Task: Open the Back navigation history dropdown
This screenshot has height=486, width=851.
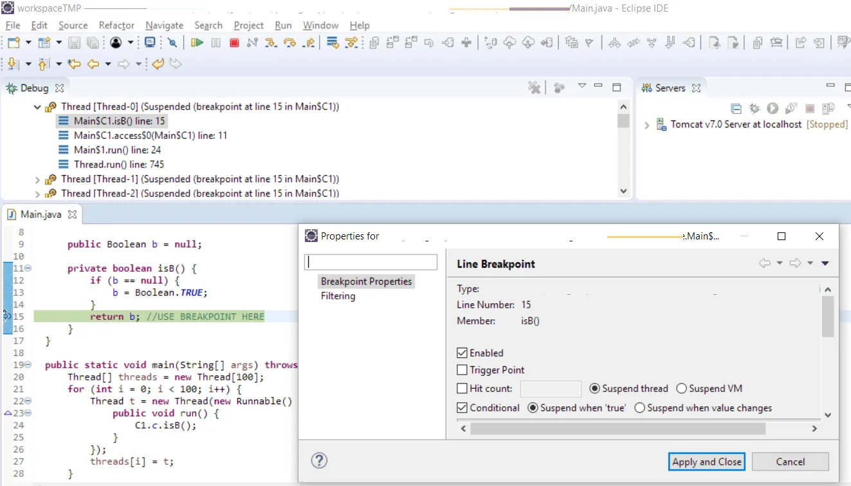Action: [x=108, y=64]
